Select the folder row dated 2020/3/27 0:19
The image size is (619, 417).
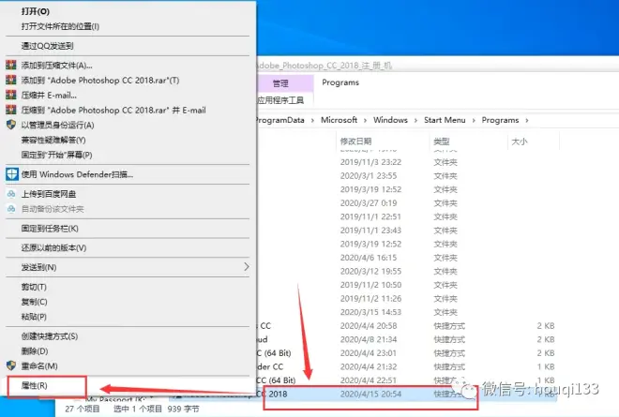click(x=407, y=202)
